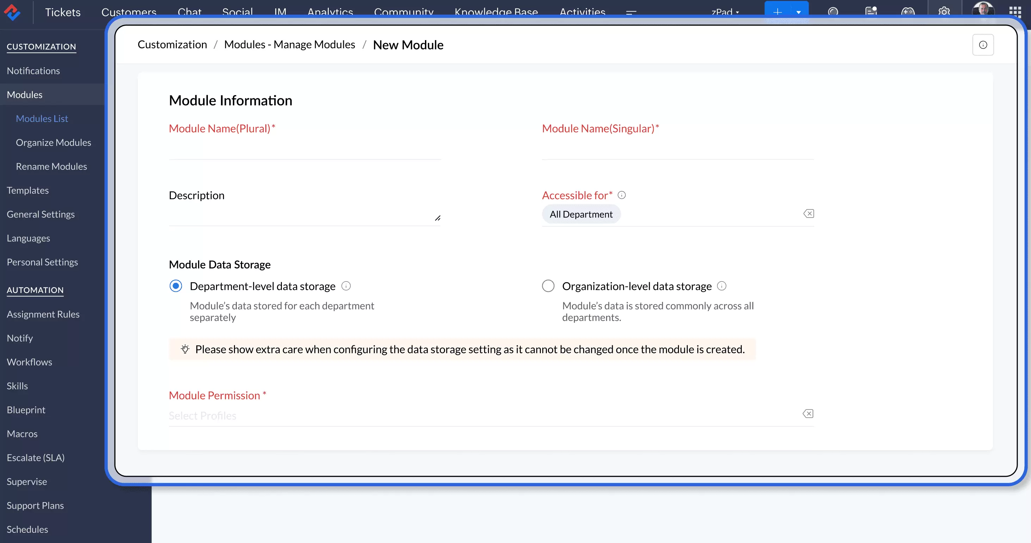Open the page info icon beside New Module
Viewport: 1031px width, 543px height.
pyautogui.click(x=983, y=45)
